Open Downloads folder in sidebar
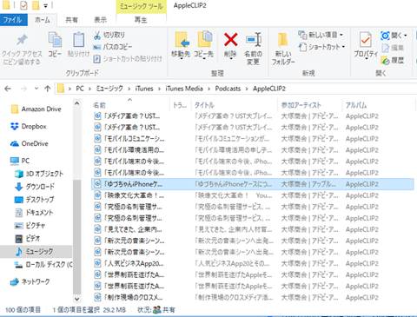This screenshot has height=317, width=417. 35,187
